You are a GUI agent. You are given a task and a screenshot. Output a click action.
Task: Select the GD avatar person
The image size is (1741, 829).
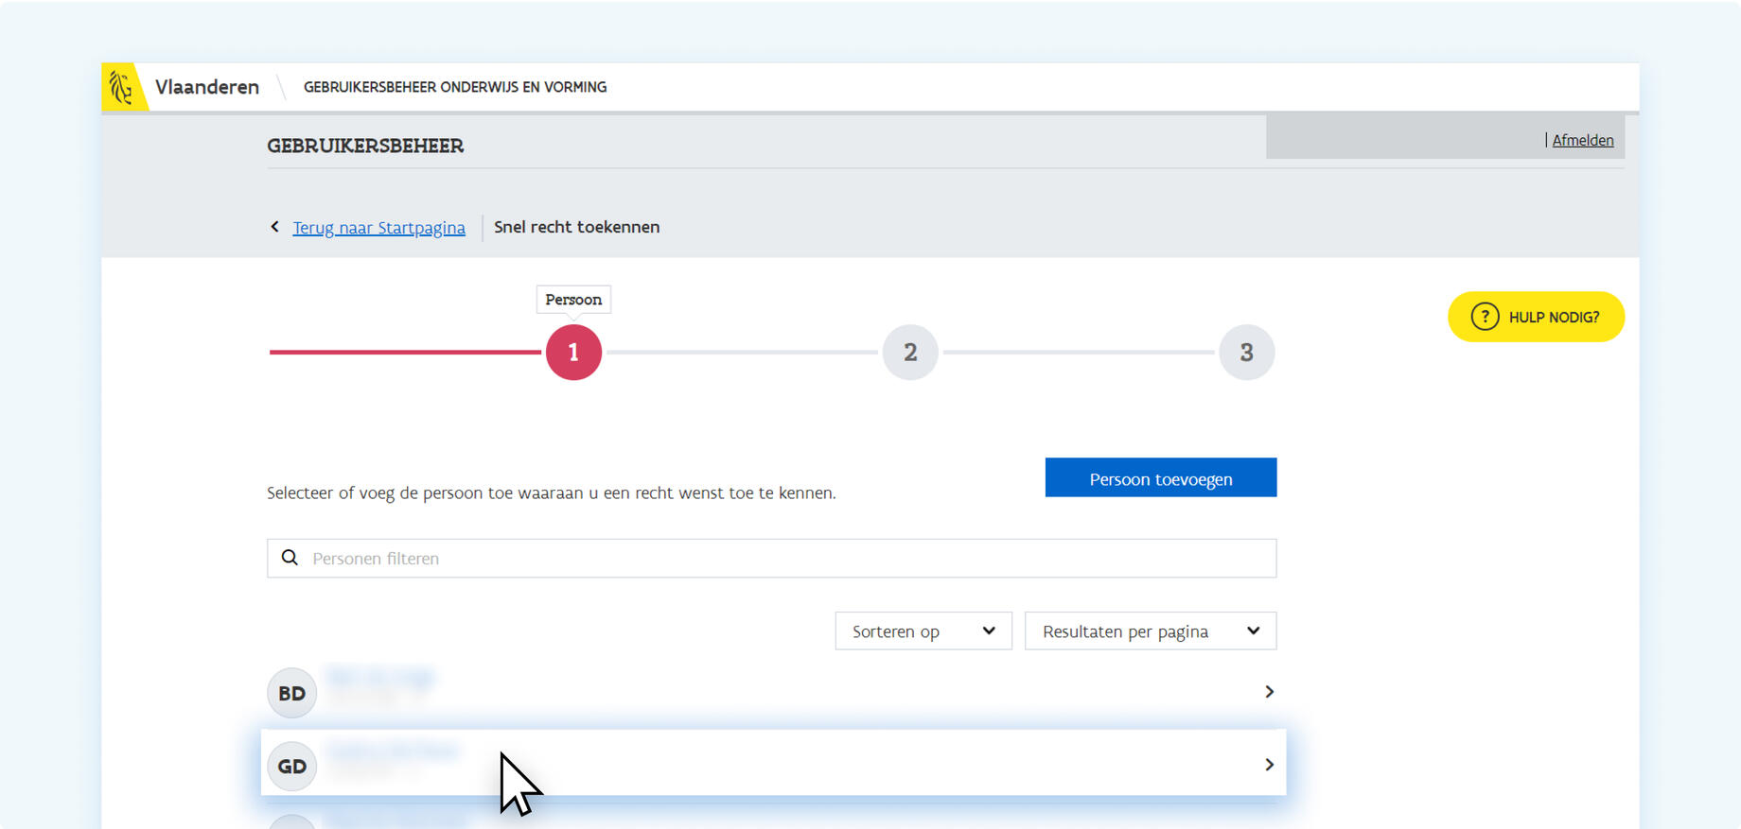click(x=291, y=766)
